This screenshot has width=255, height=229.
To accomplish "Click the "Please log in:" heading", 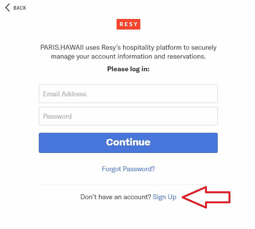I will pos(128,69).
